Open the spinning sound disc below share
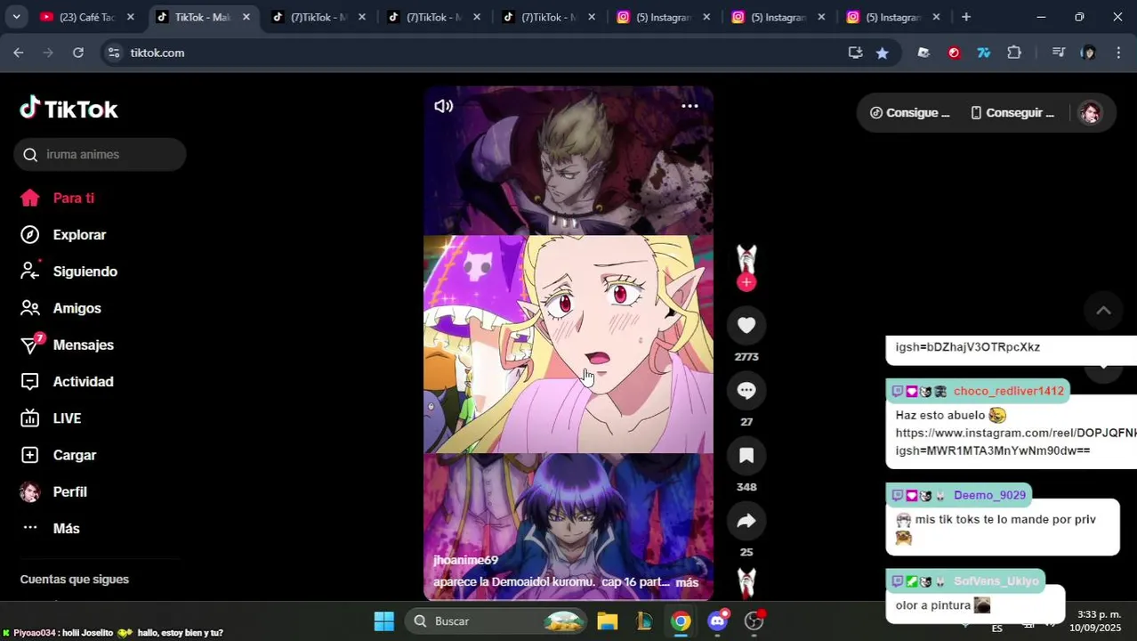The height and width of the screenshot is (641, 1137). [746, 583]
